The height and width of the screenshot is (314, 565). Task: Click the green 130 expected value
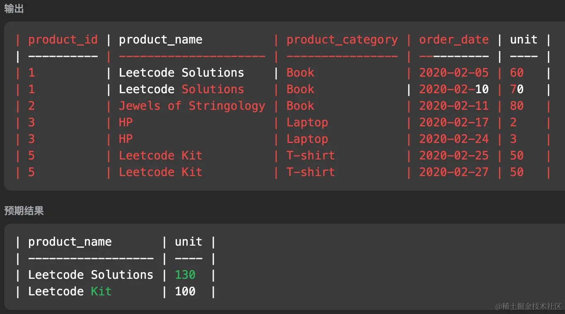185,275
